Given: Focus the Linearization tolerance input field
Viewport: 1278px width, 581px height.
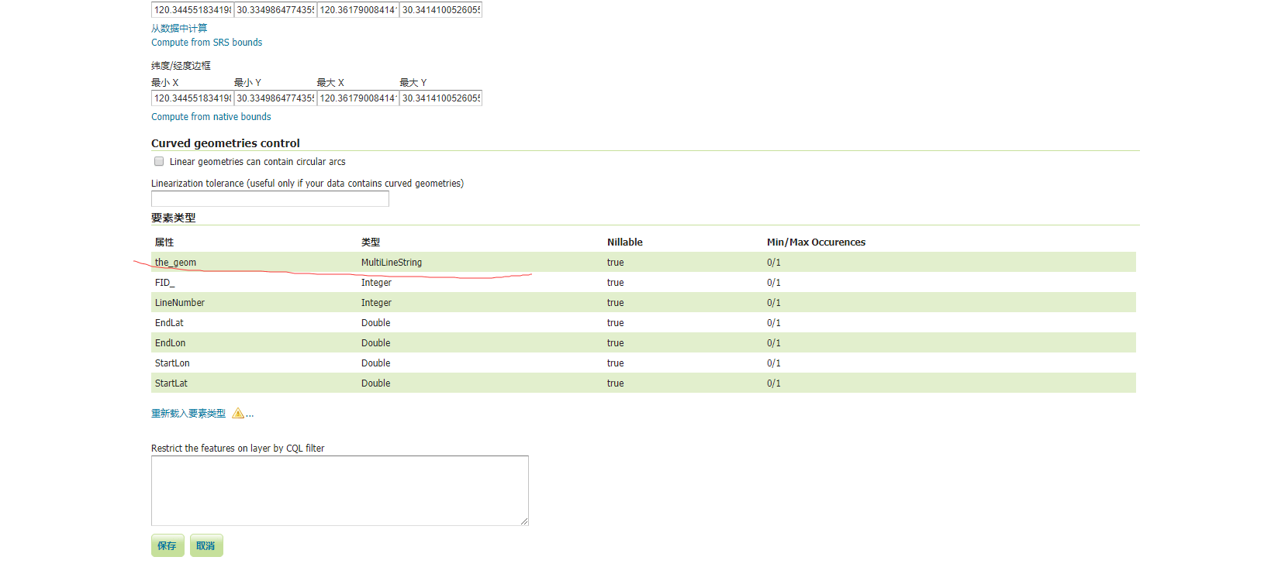Looking at the screenshot, I should point(270,199).
